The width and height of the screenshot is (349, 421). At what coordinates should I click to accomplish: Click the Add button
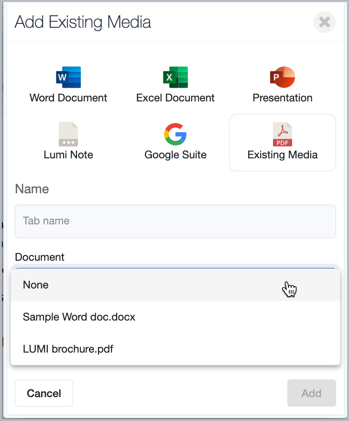click(x=311, y=393)
